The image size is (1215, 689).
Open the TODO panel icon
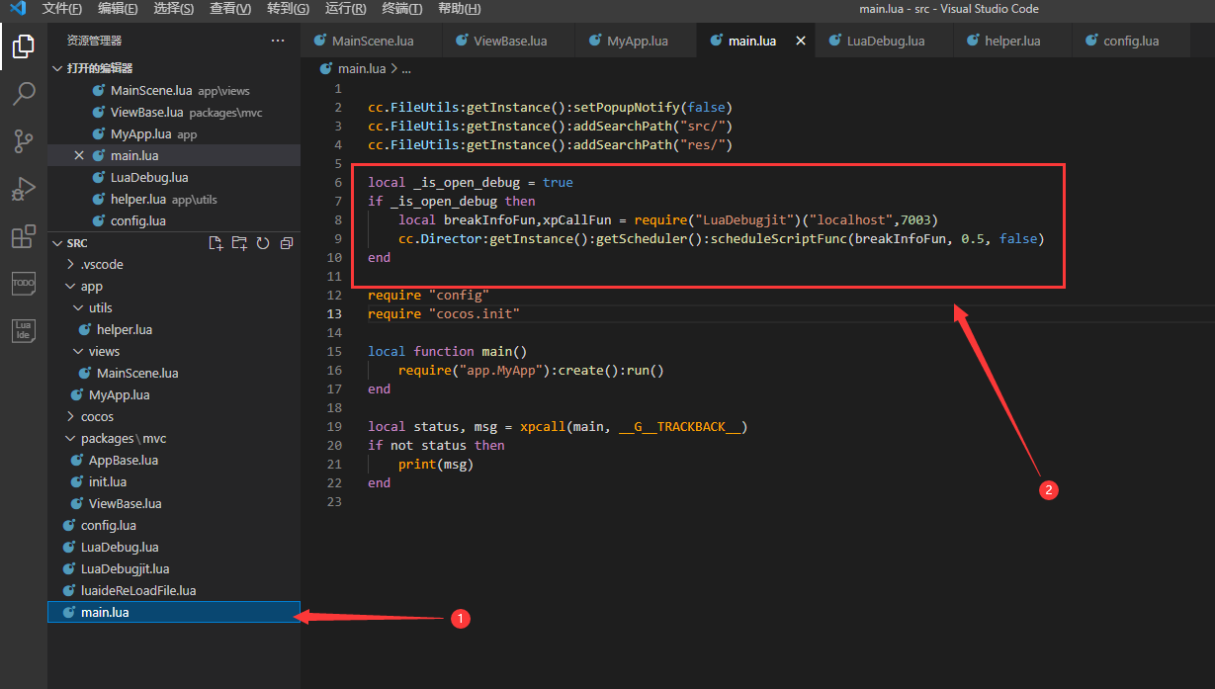pyautogui.click(x=23, y=283)
